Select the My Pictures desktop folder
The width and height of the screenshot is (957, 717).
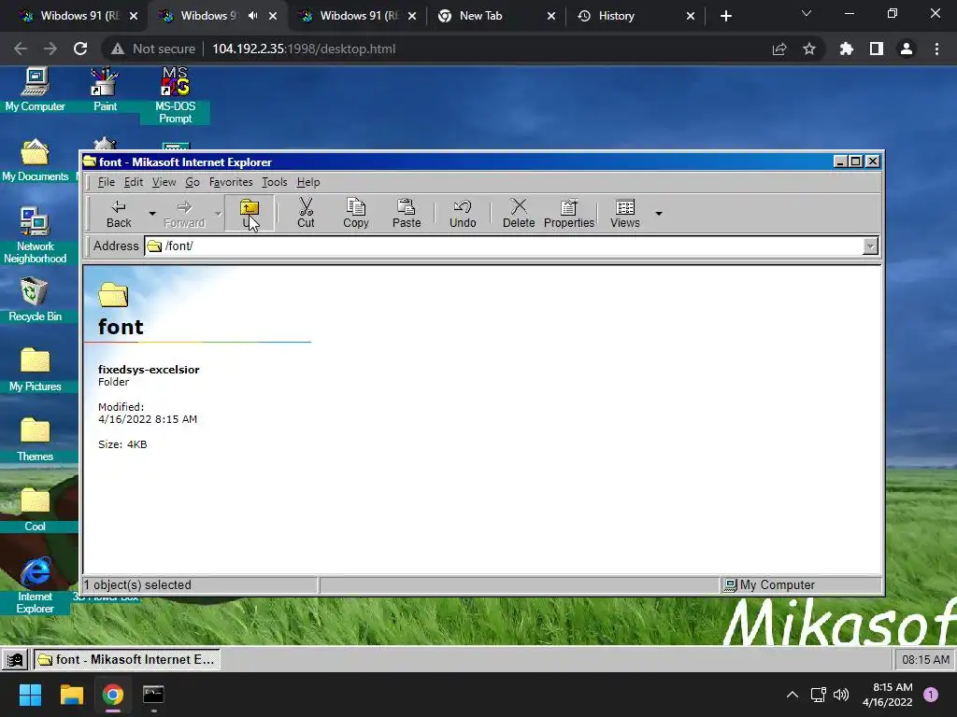35,370
